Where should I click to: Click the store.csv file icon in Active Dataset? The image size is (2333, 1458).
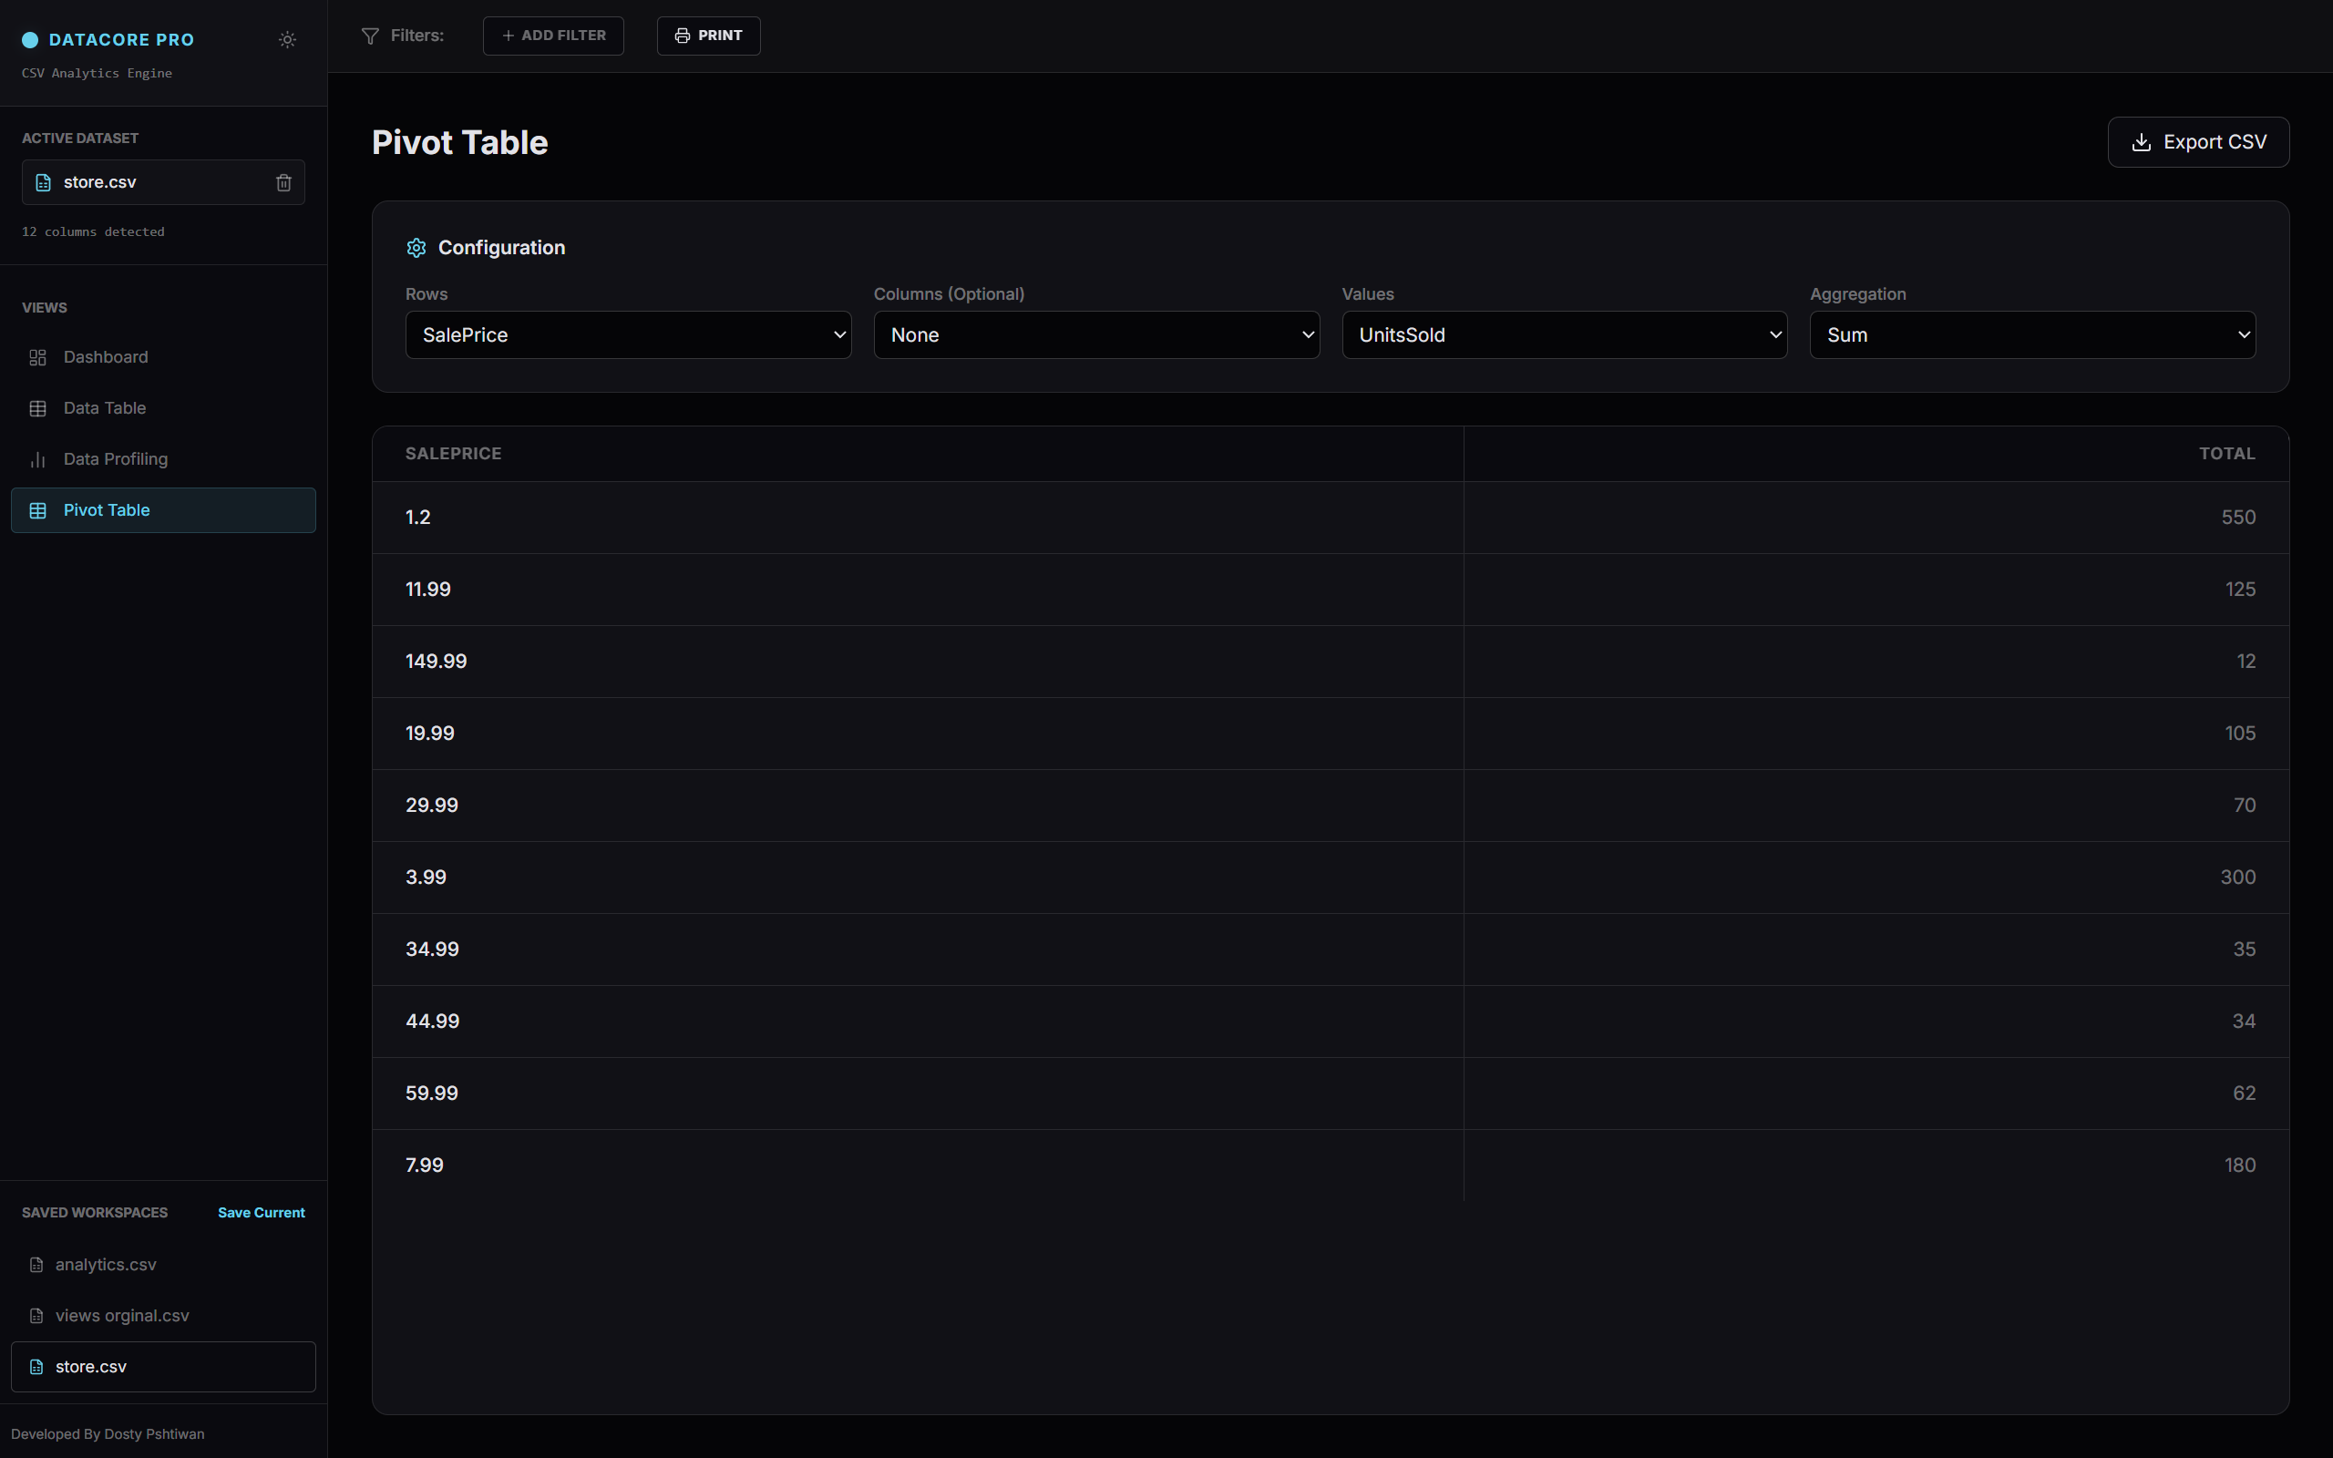(x=44, y=182)
